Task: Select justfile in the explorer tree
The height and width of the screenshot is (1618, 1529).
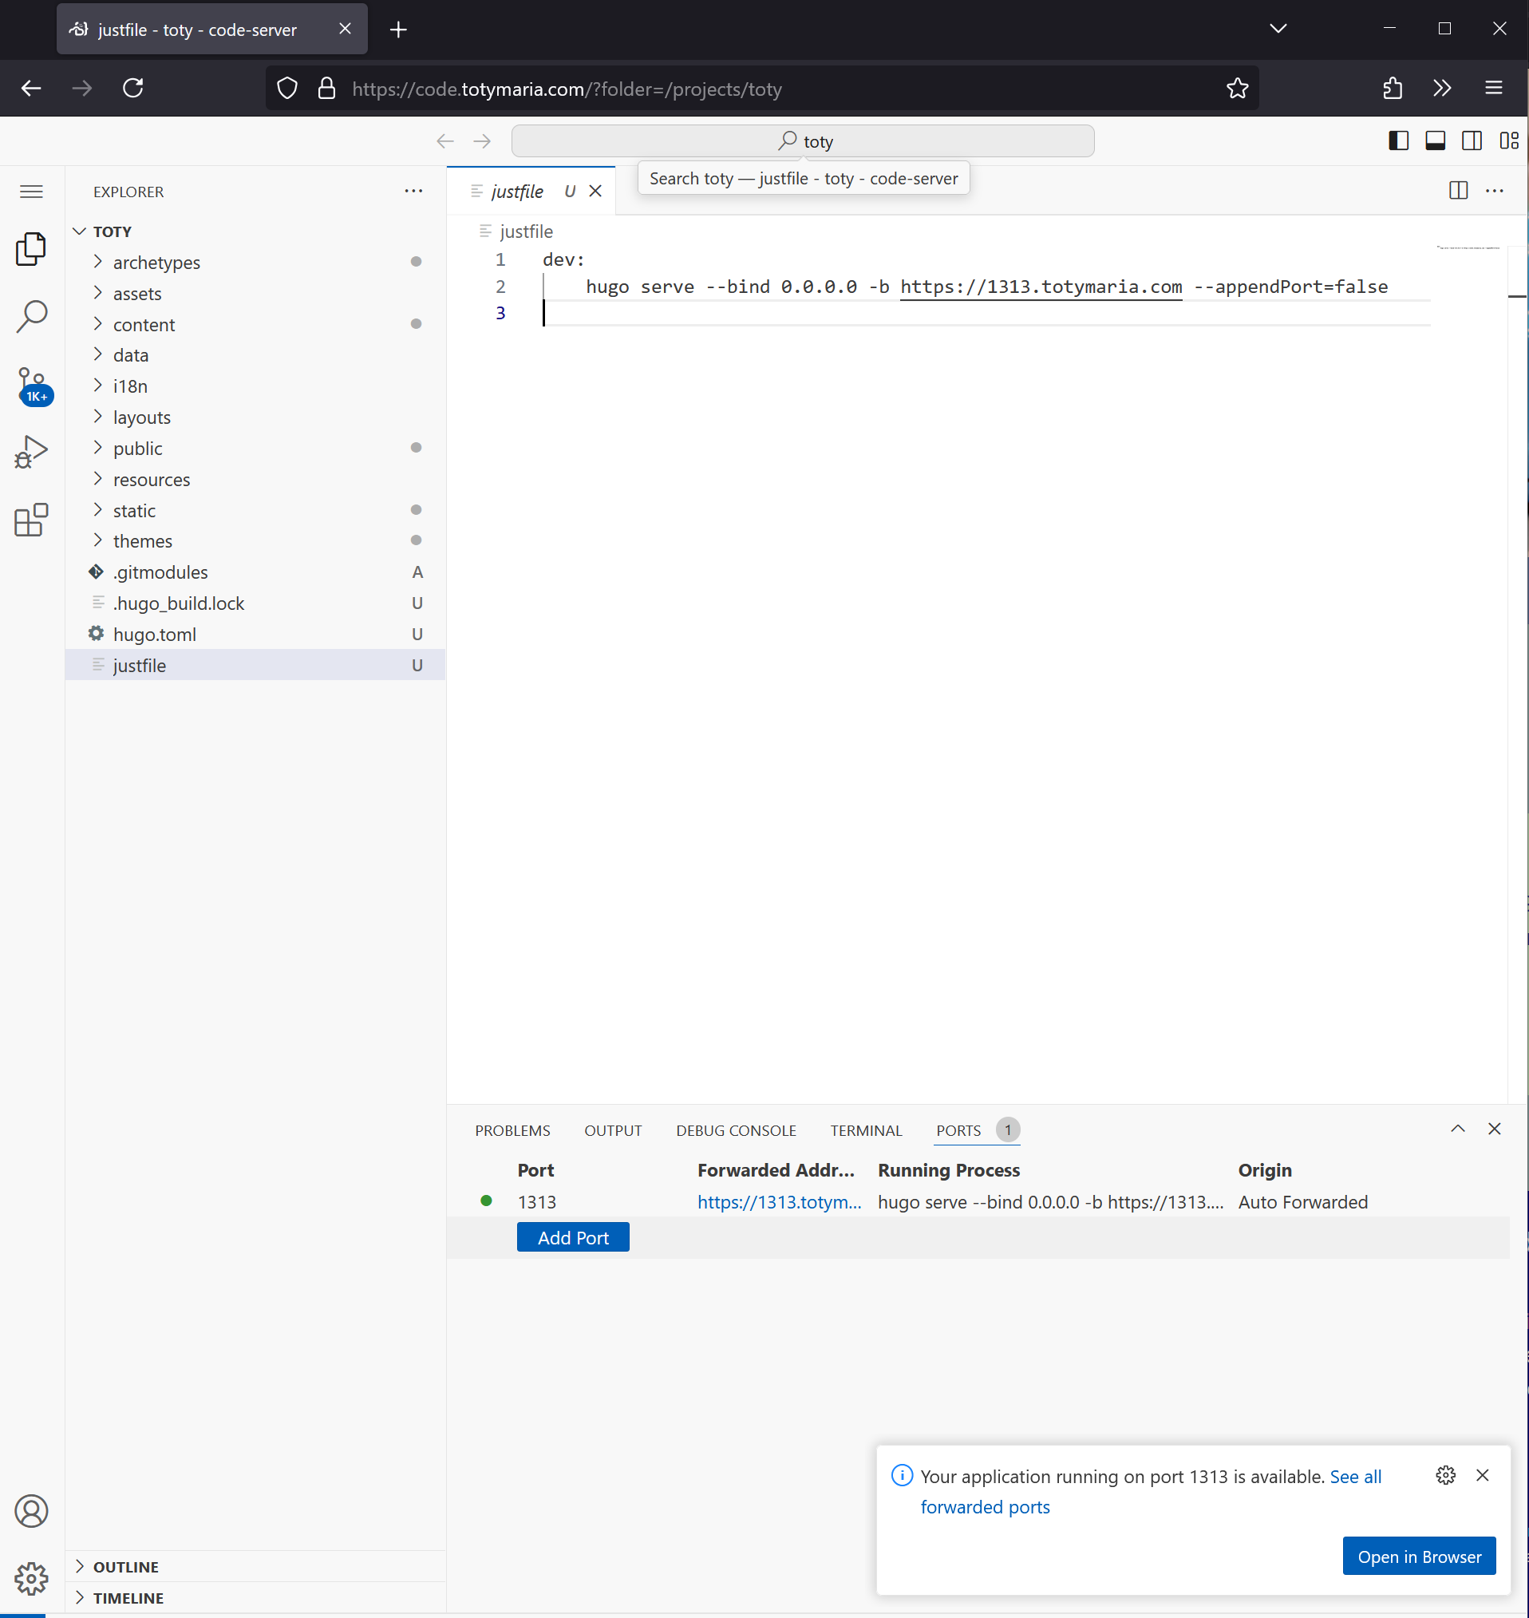Action: 255,665
